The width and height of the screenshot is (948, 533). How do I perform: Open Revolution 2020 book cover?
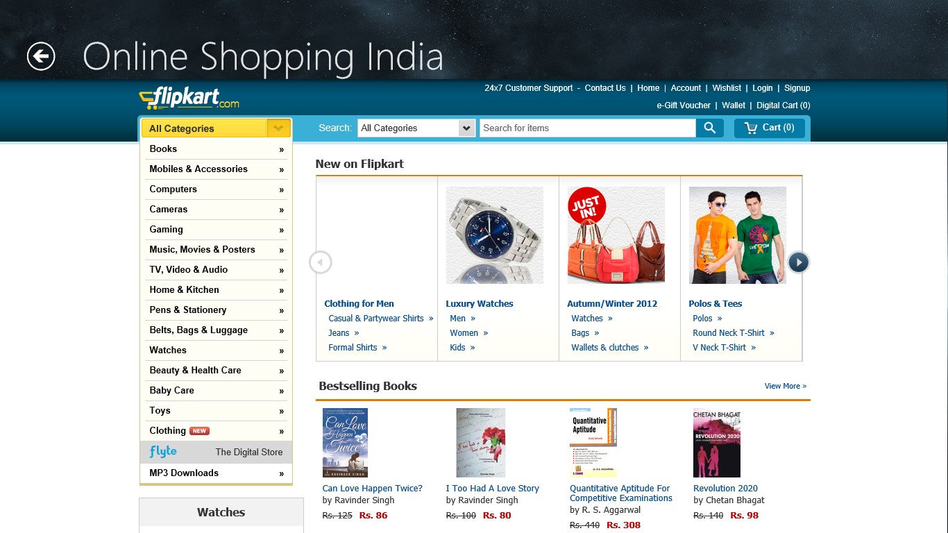[x=717, y=443]
